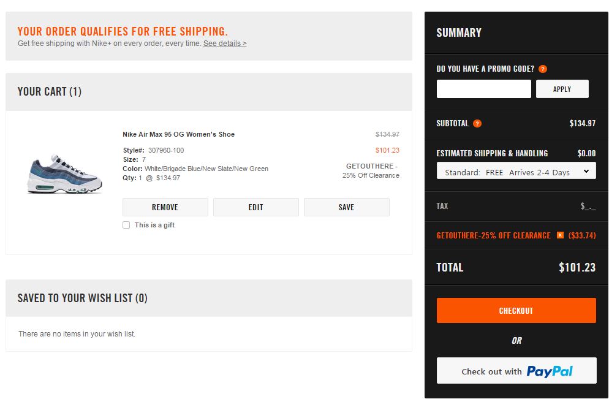Image resolution: width=609 pixels, height=399 pixels.
Task: Click the ($33.74) discount amount
Action: (x=582, y=235)
